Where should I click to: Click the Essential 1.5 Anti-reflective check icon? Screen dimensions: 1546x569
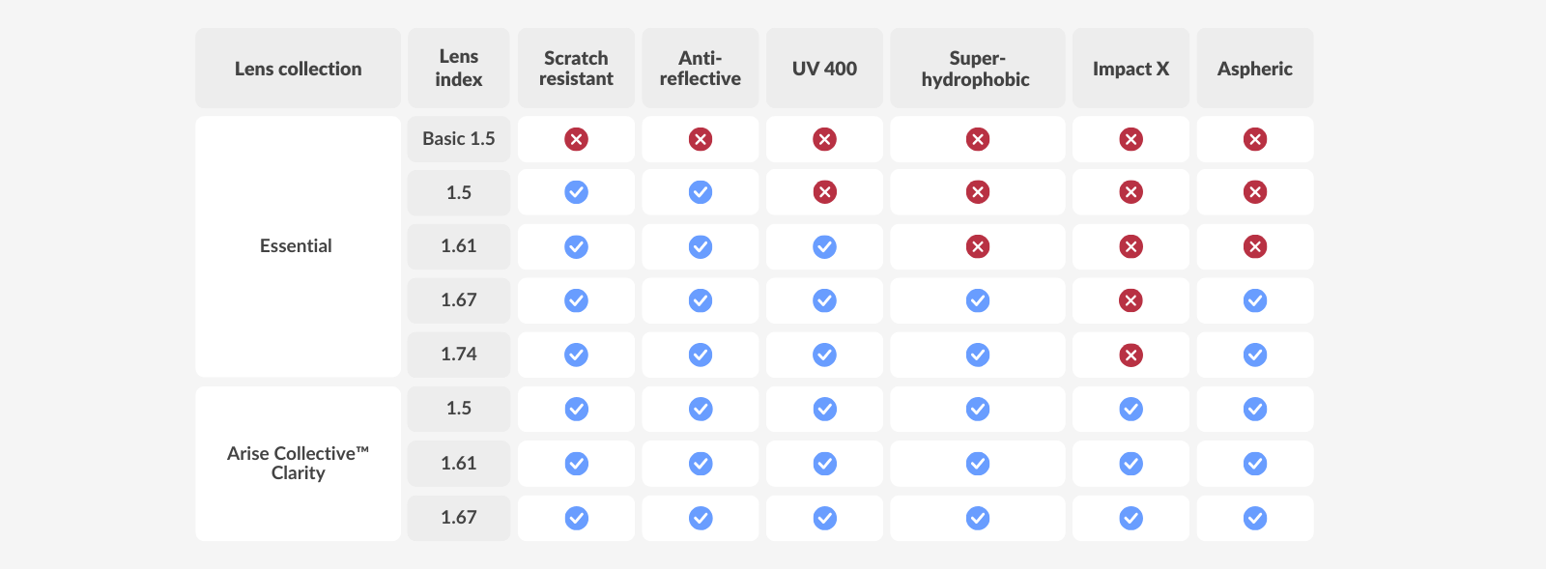tap(701, 192)
